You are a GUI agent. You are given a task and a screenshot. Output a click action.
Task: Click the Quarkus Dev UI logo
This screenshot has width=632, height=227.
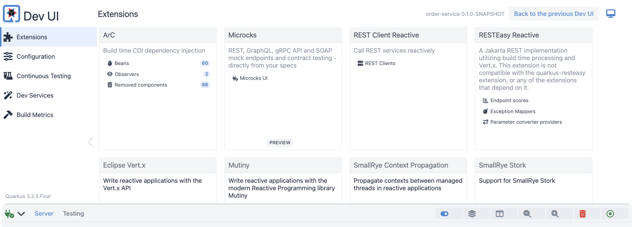click(x=12, y=14)
